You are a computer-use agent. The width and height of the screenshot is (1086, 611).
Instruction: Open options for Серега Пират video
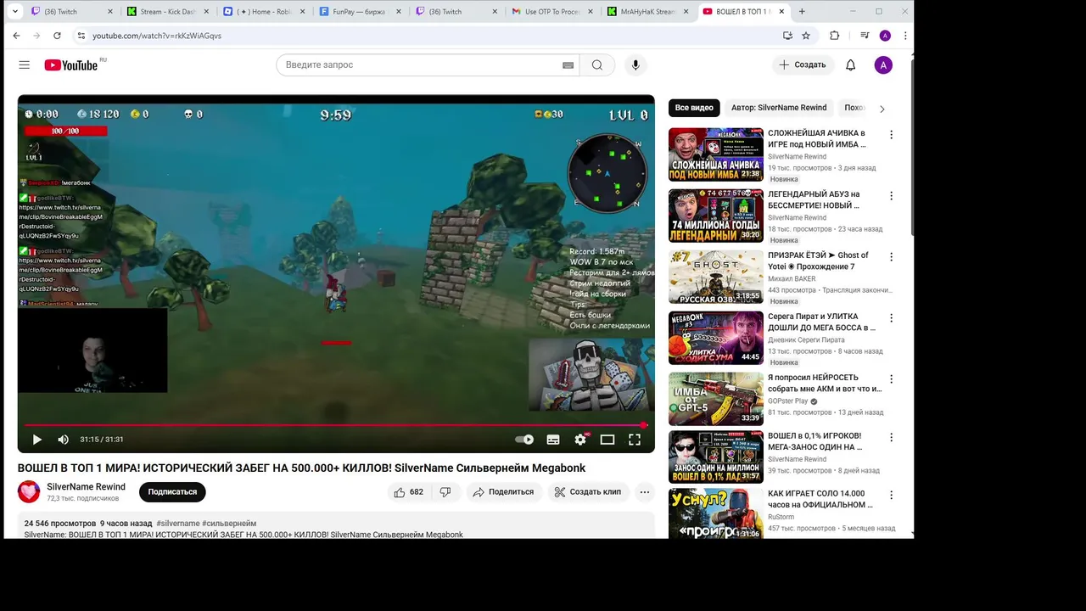[x=891, y=318]
